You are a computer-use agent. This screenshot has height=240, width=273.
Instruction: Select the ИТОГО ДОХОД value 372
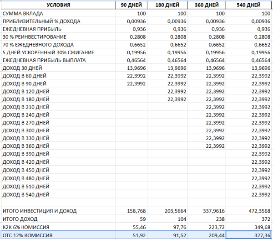(249, 219)
